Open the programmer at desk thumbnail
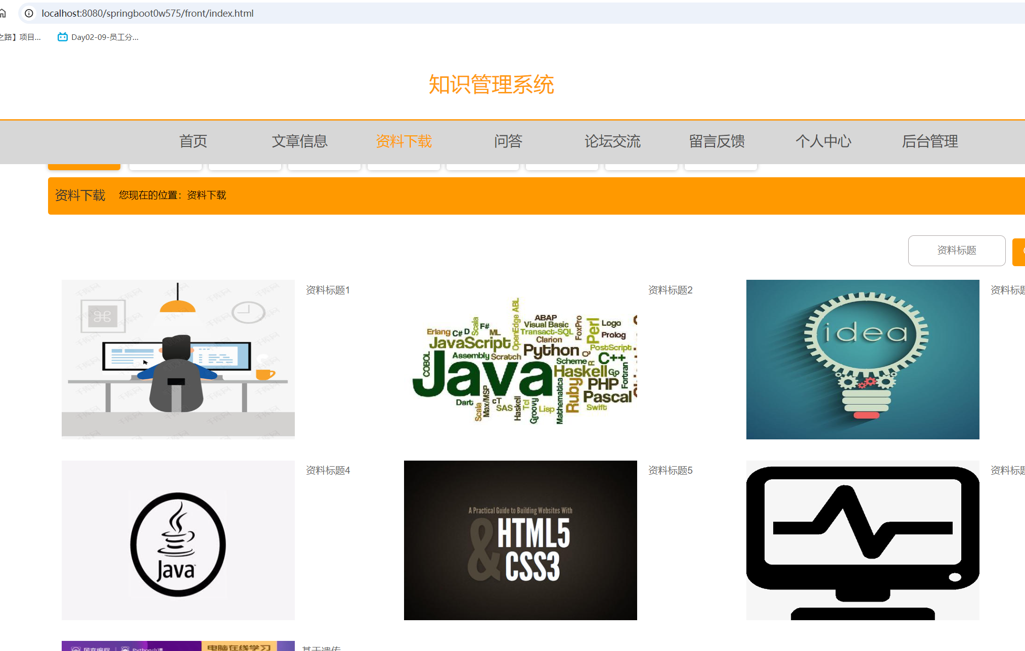1025x651 pixels. pyautogui.click(x=178, y=359)
